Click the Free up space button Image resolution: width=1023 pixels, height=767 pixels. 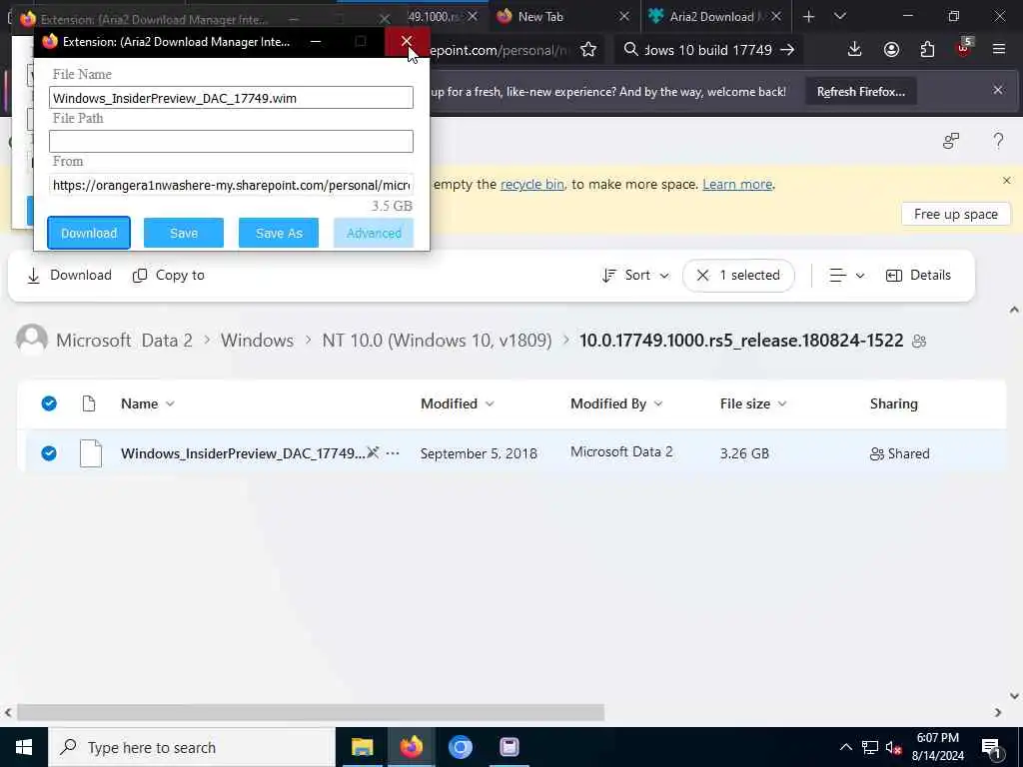click(x=955, y=214)
